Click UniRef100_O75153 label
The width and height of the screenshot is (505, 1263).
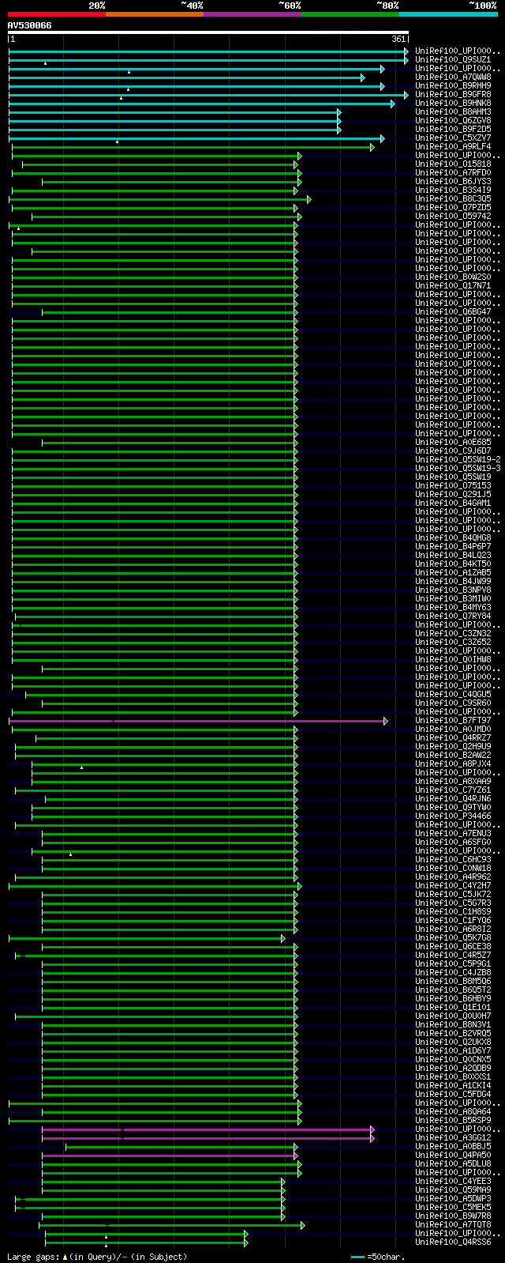pos(453,485)
